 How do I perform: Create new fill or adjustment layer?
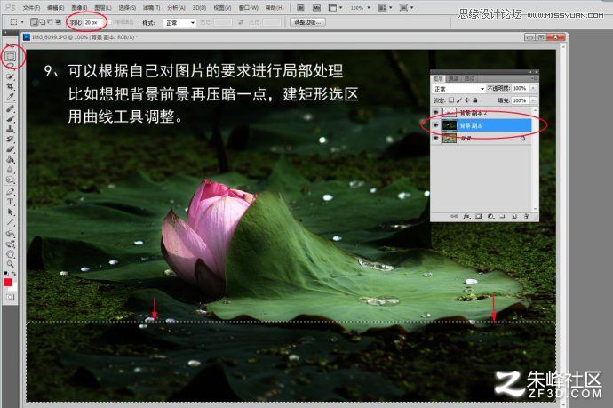(x=490, y=216)
